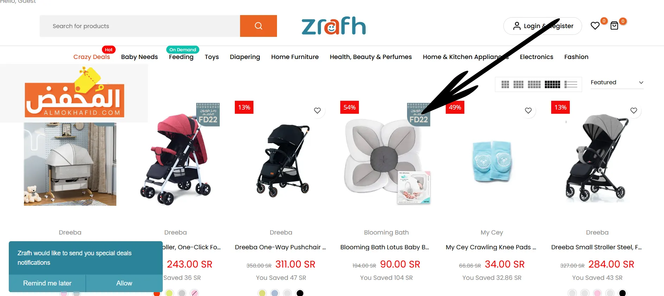The width and height of the screenshot is (664, 296).
Task: Select the black color swatch on Pushchair
Action: pyautogui.click(x=300, y=293)
